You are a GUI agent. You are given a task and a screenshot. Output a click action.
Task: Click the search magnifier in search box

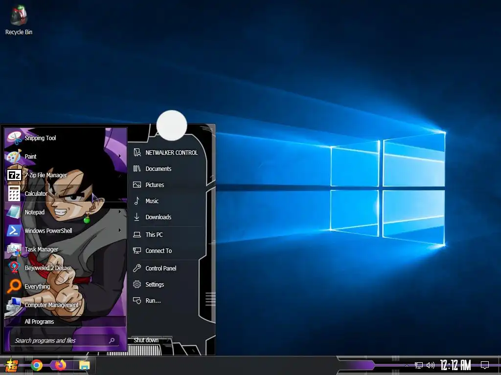point(112,340)
